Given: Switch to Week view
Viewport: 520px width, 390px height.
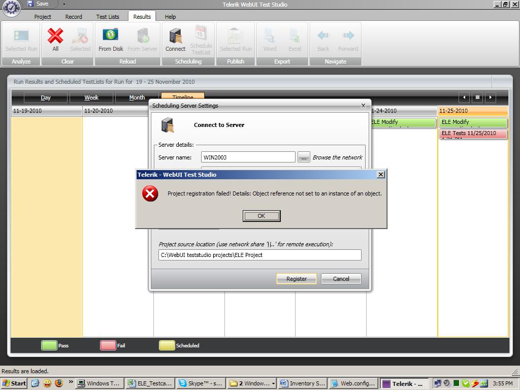Looking at the screenshot, I should [91, 97].
